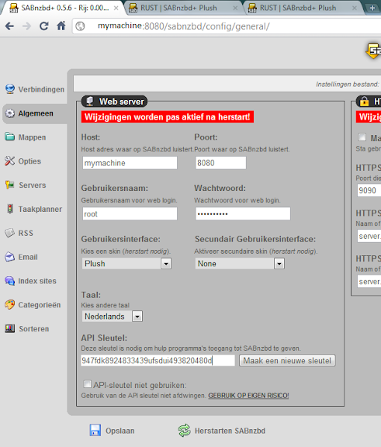
Task: Click the Algemeen gear icon
Action: click(10, 113)
